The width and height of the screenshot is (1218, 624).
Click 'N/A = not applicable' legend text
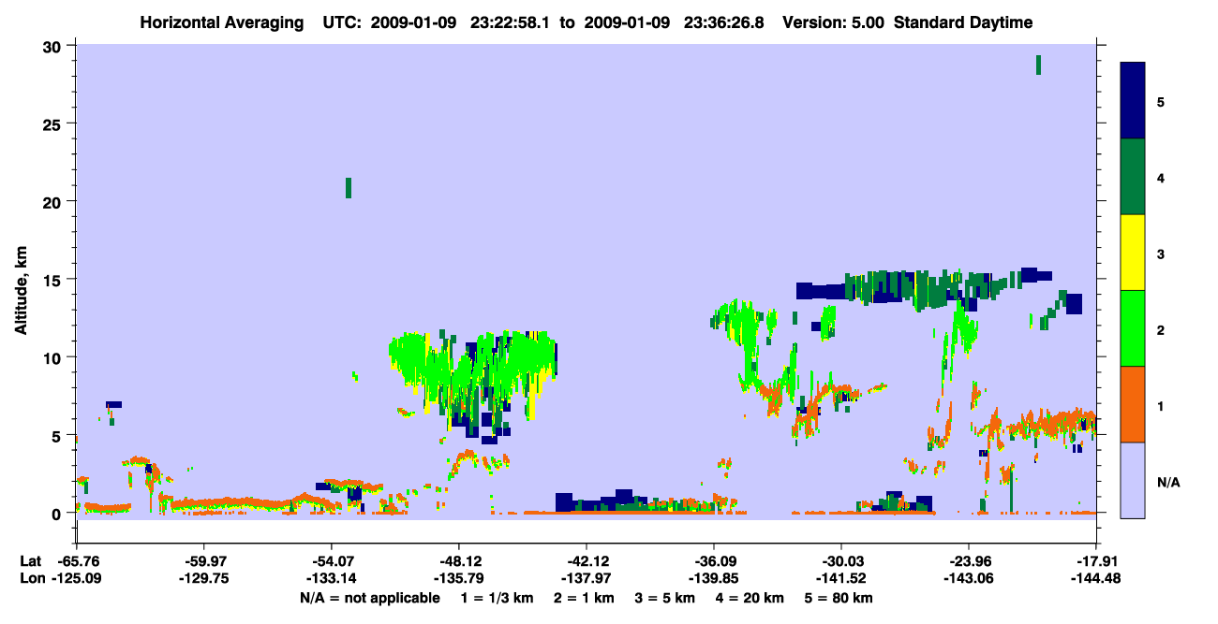point(370,598)
